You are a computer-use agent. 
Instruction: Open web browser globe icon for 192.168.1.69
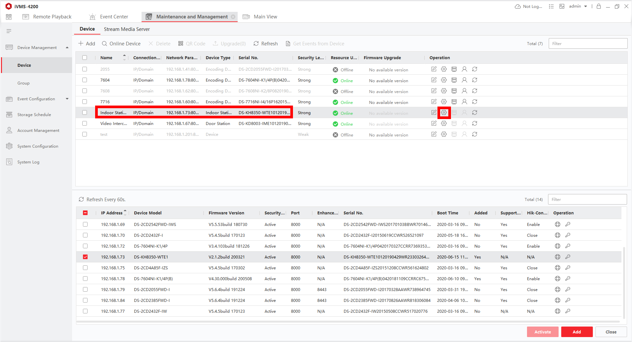click(557, 225)
